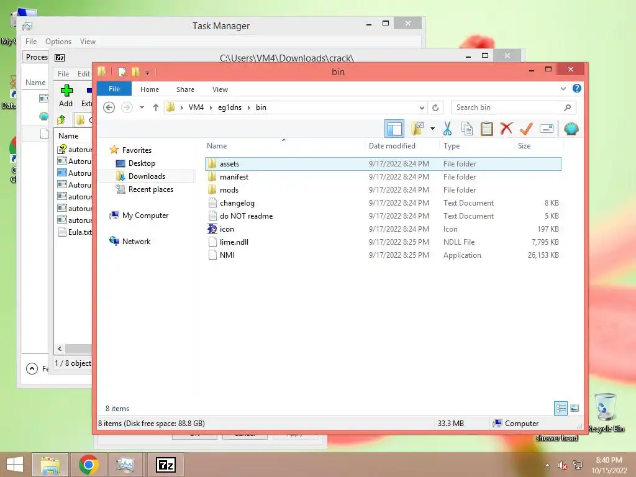
Task: Open View menu in Task Manager
Action: tap(88, 42)
